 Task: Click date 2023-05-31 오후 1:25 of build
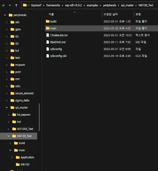[117, 21]
